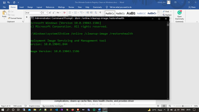
Task: Switch to Print Layout view
Action: click(x=164, y=106)
